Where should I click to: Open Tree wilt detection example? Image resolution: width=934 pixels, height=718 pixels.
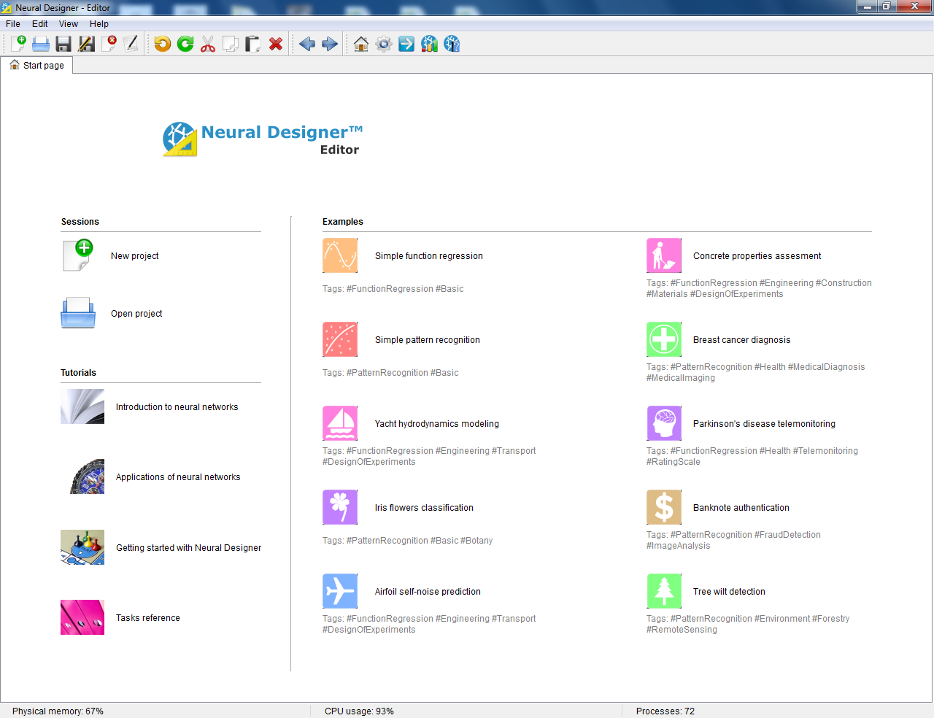pos(729,592)
